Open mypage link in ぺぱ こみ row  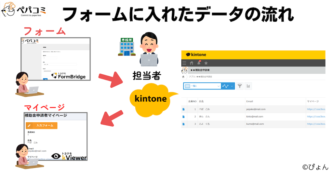click(x=316, y=109)
